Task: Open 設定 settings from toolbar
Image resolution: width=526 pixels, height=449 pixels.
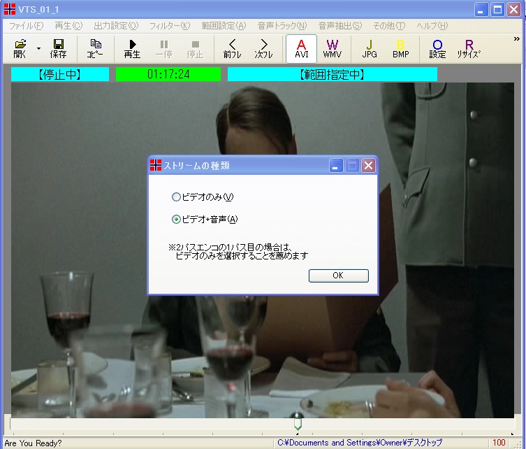Action: (437, 49)
